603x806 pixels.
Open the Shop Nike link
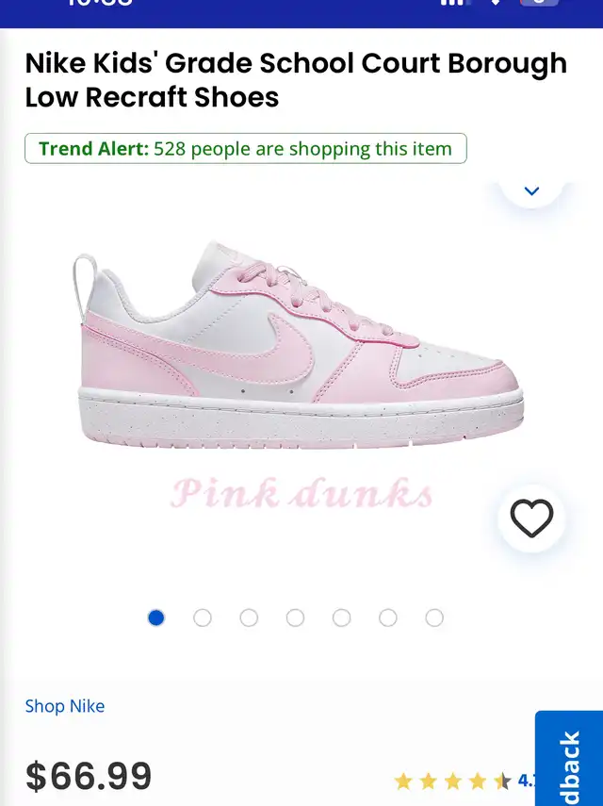click(x=65, y=706)
